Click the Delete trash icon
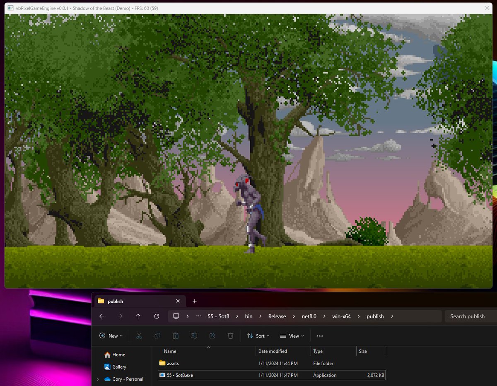The image size is (497, 386). [231, 336]
